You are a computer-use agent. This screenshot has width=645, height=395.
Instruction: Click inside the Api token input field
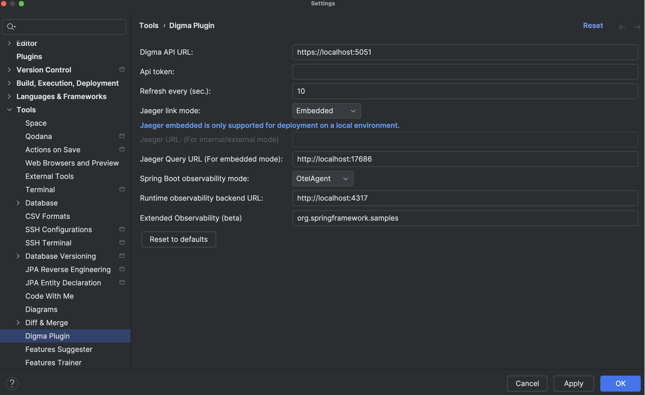[465, 71]
